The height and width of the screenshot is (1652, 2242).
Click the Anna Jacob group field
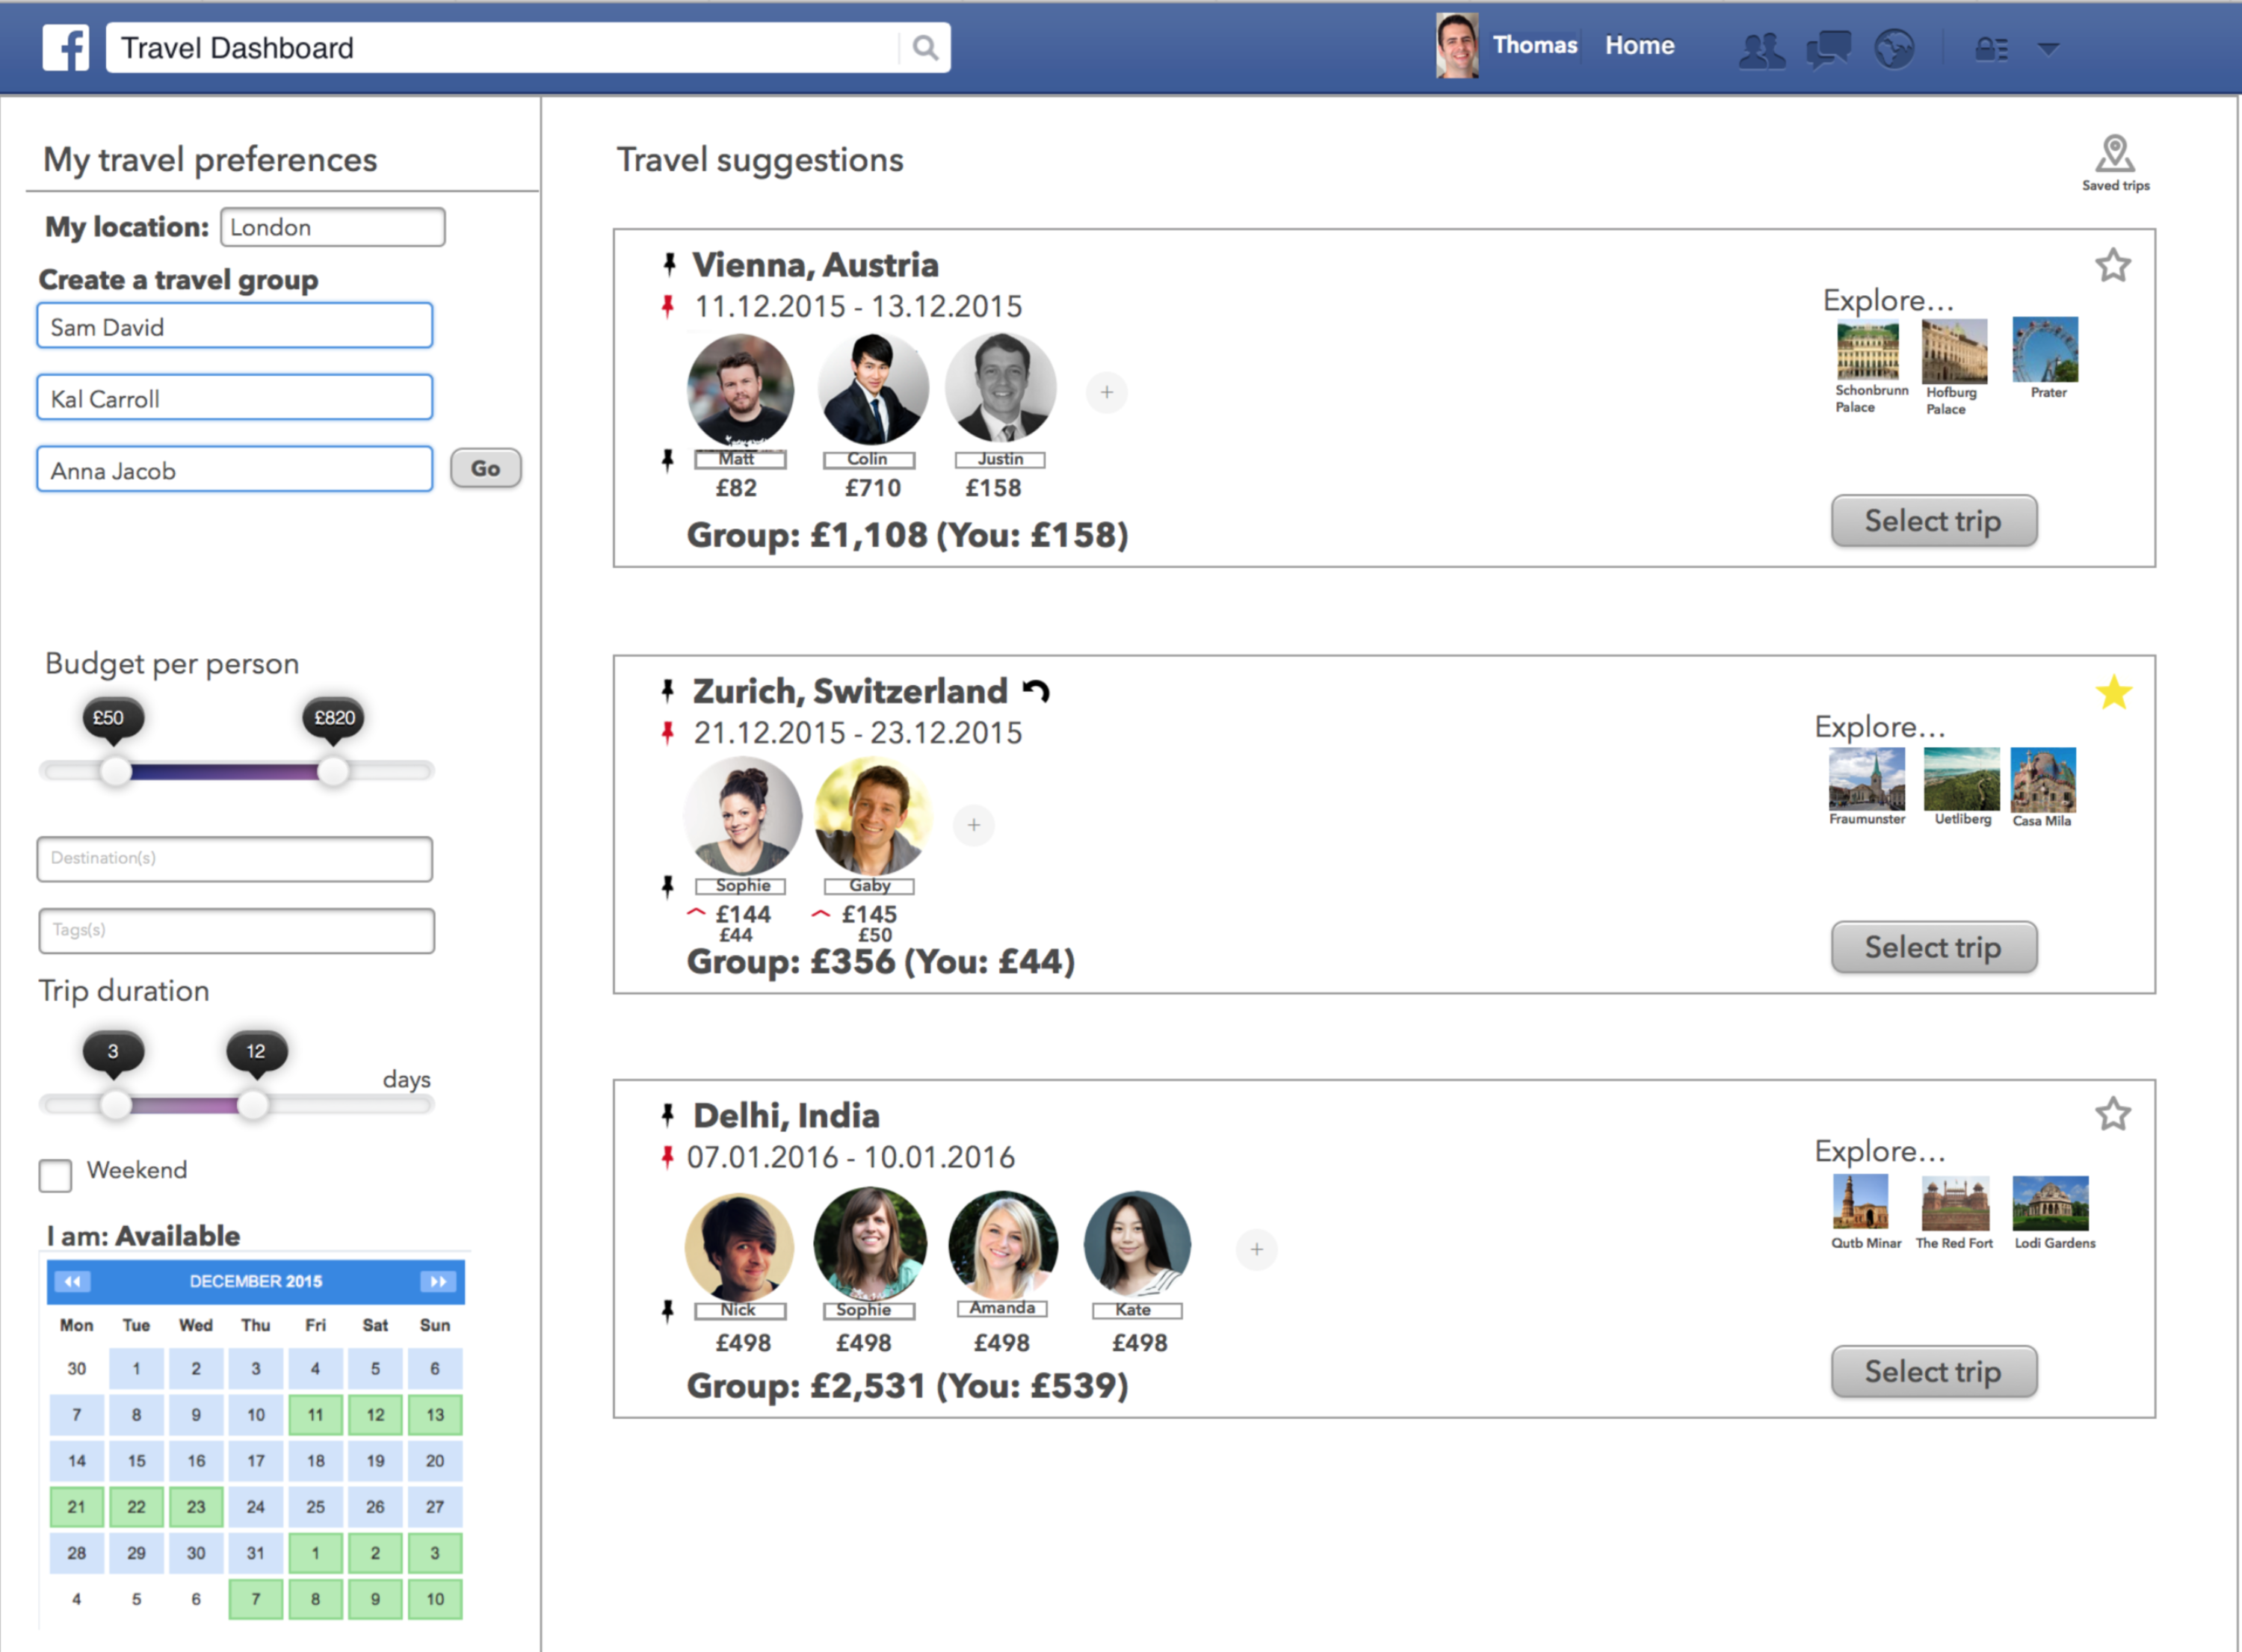pos(235,469)
